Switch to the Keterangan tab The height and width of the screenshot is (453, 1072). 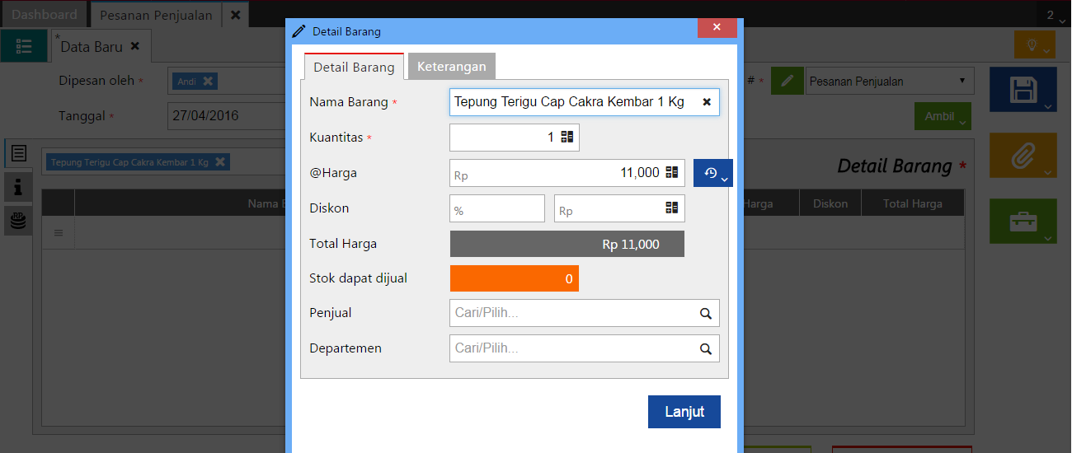(x=451, y=67)
